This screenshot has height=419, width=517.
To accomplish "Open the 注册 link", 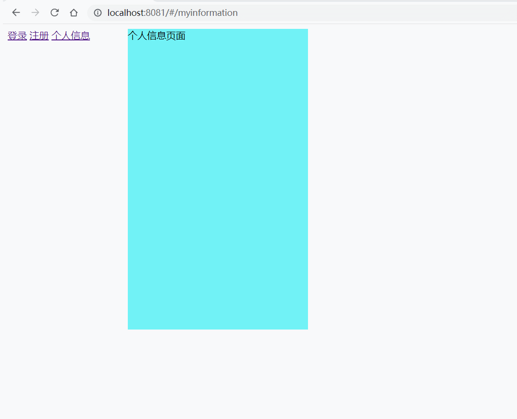I will pos(39,36).
